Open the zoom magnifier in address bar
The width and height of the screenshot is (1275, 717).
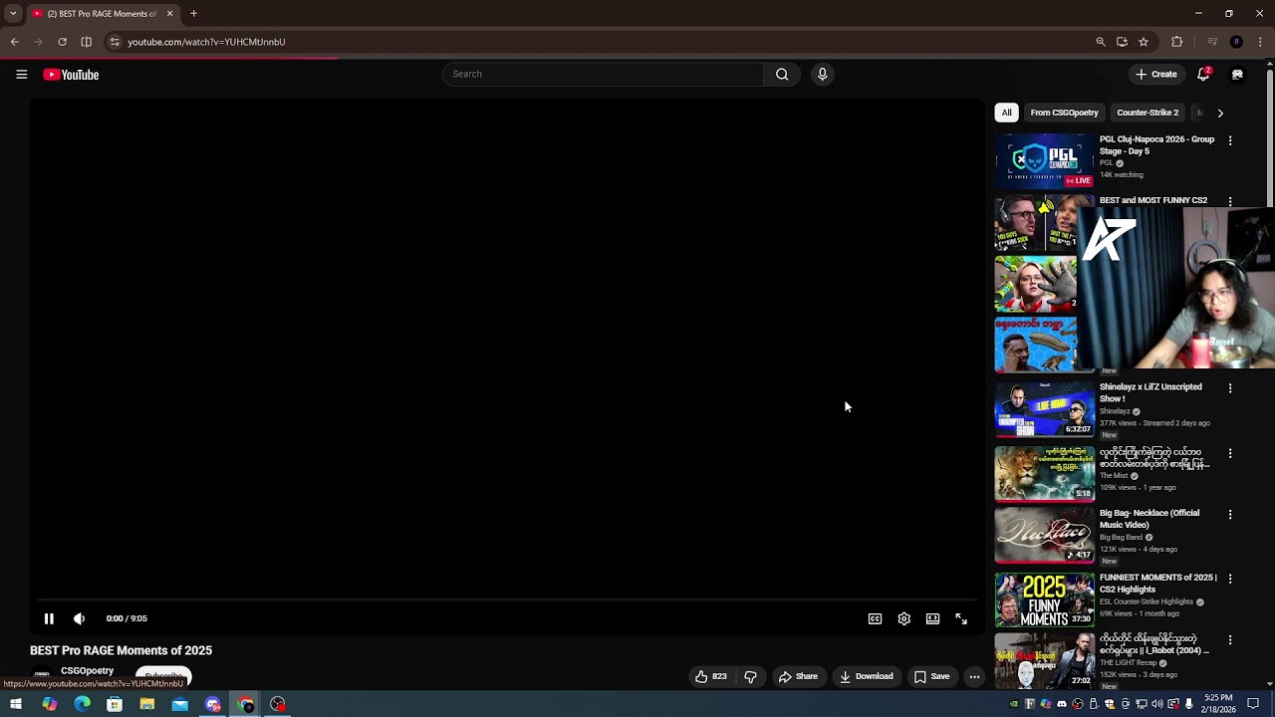1101,42
